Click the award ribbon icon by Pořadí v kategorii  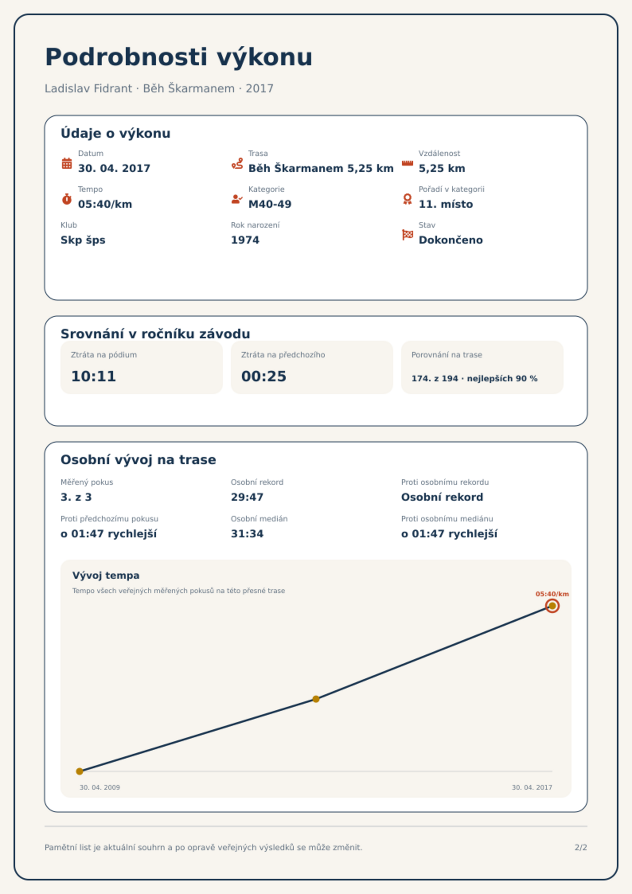pyautogui.click(x=407, y=199)
